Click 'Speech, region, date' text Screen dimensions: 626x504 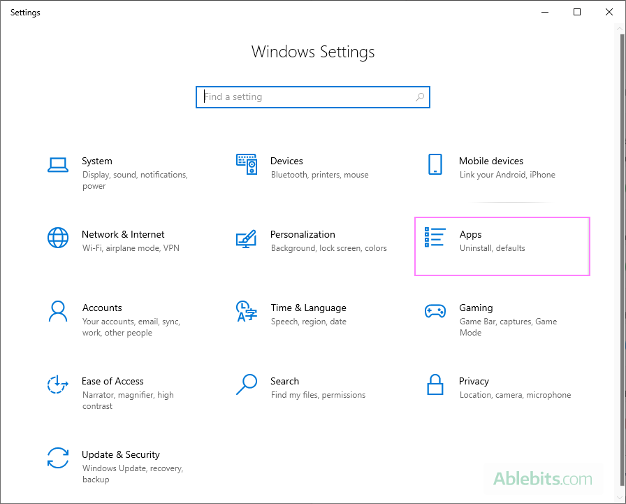click(x=309, y=322)
